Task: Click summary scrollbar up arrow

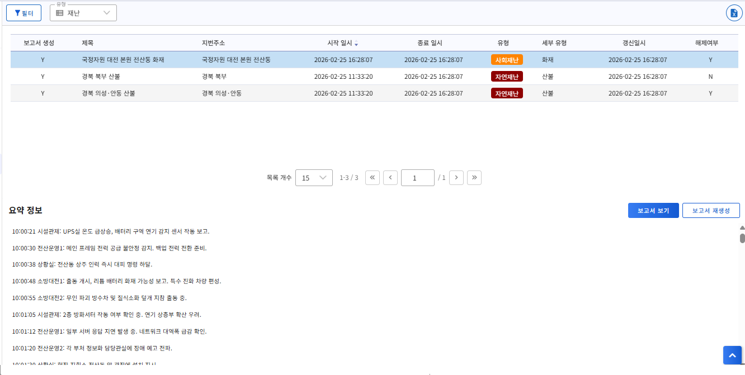Action: [x=742, y=228]
